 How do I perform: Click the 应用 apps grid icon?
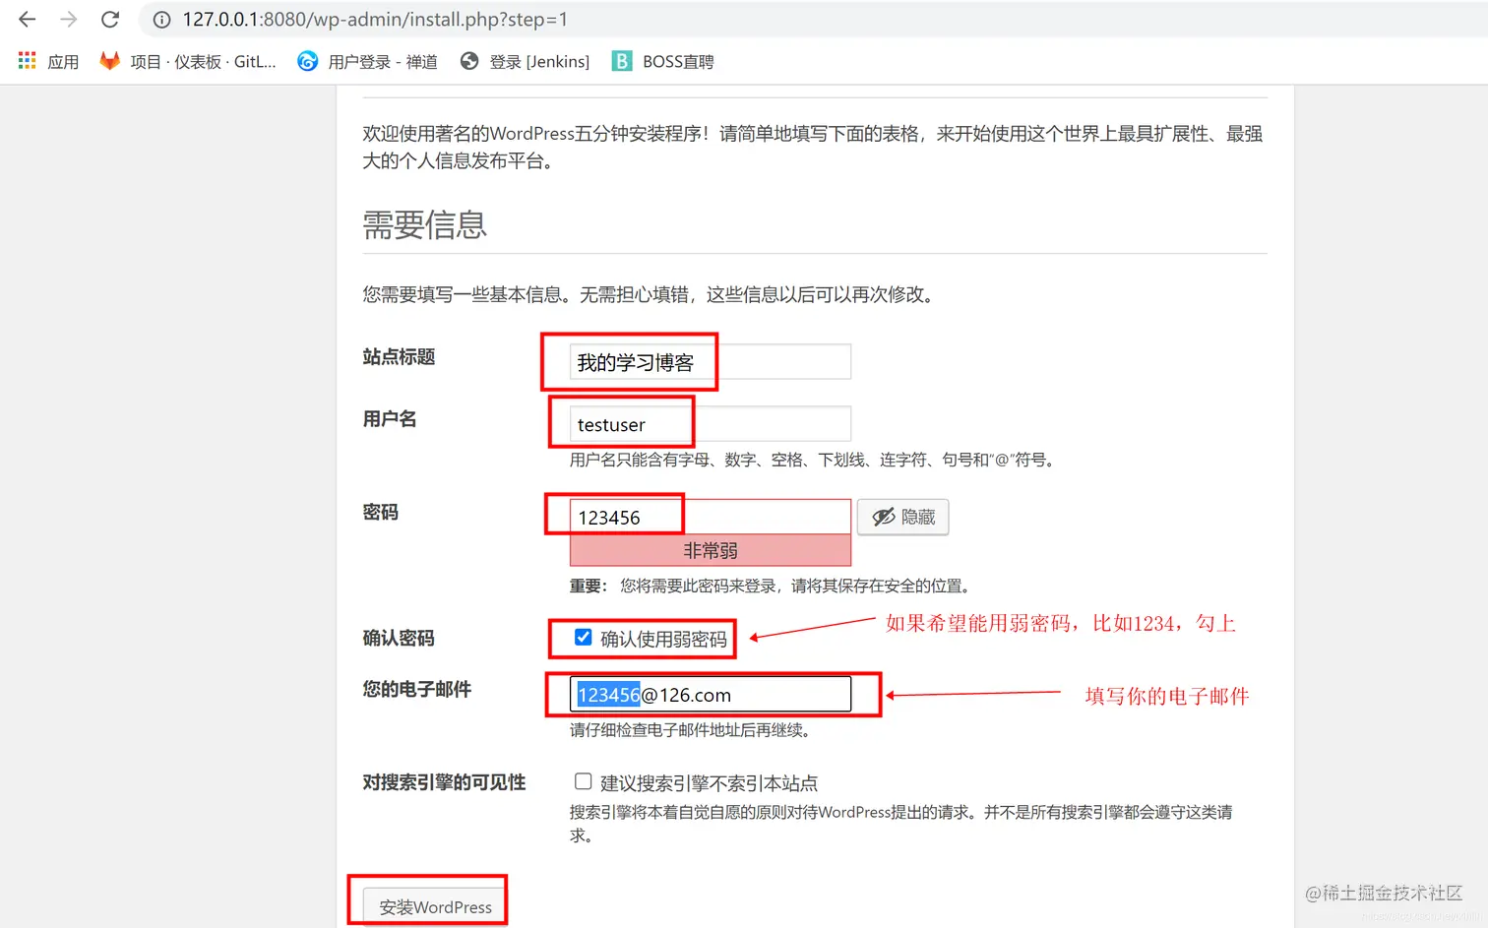click(x=27, y=60)
